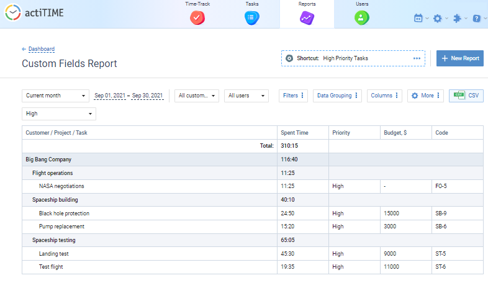The image size is (488, 301).
Task: Select the Spaceship testing project row
Action: [x=253, y=240]
